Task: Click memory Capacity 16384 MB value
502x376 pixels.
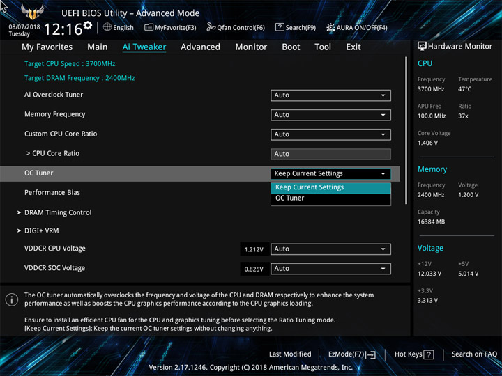Action: 431,221
